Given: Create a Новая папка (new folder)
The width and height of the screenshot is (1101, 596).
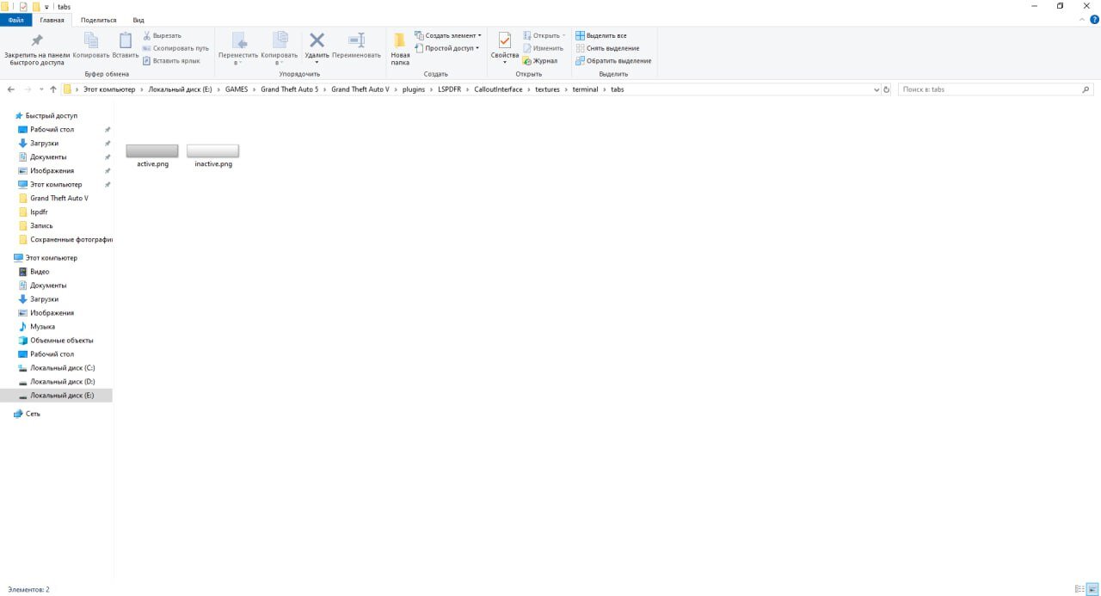Looking at the screenshot, I should [400, 48].
